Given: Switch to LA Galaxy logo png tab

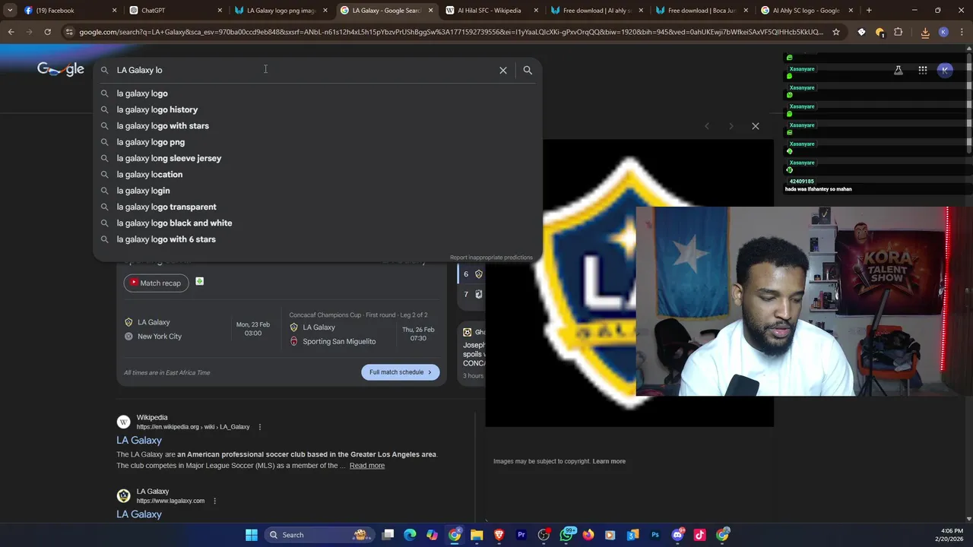Looking at the screenshot, I should 281,11.
